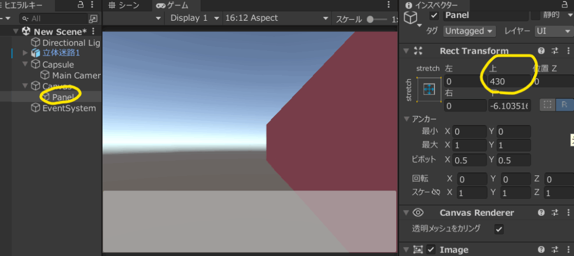The width and height of the screenshot is (574, 256).
Task: Open the 16:12 Aspect dropdown
Action: pyautogui.click(x=277, y=18)
